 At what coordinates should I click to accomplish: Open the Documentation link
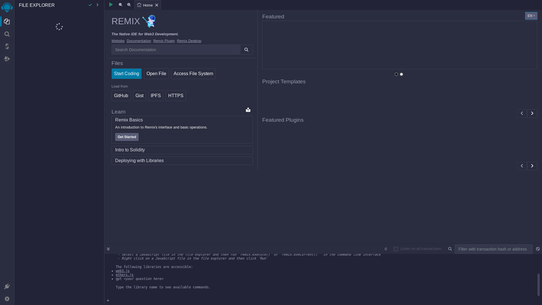[x=139, y=41]
